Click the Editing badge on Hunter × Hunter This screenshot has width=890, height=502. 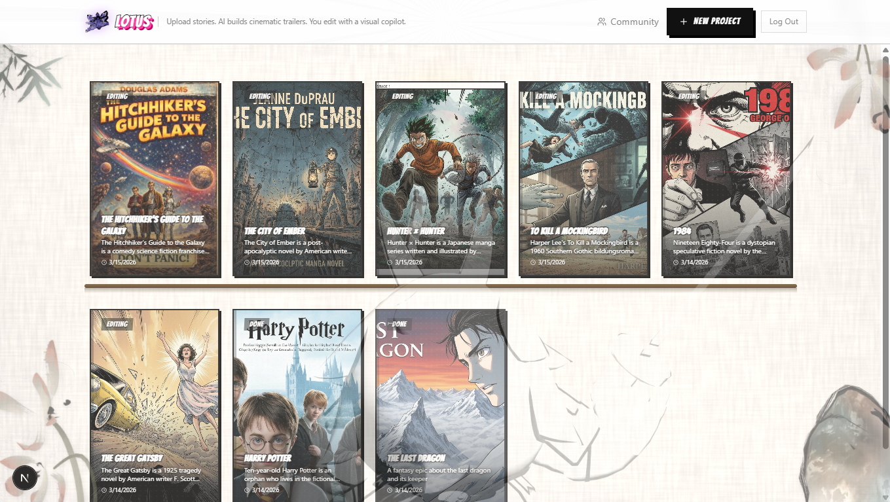click(x=403, y=96)
